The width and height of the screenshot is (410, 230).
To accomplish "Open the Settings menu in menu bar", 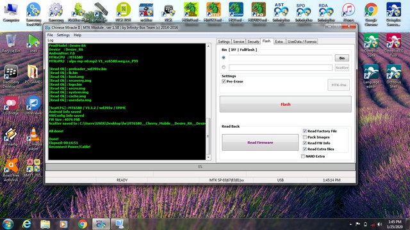I will (63, 35).
